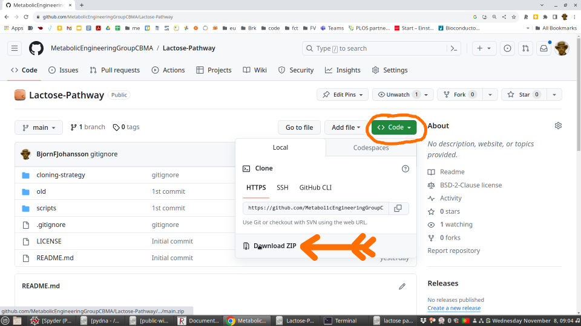Image resolution: width=581 pixels, height=326 pixels.
Task: Open the command palette icon
Action: point(454,48)
